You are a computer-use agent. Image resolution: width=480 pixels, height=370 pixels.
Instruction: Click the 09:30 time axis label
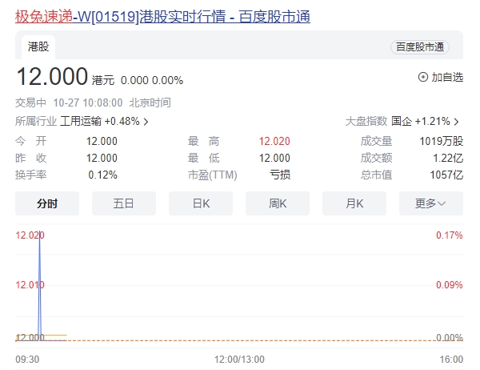pyautogui.click(x=27, y=360)
